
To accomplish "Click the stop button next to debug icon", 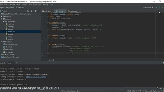I will (x=163, y=7).
